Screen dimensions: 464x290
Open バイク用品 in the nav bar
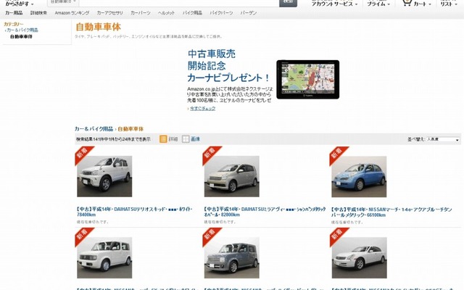point(192,13)
